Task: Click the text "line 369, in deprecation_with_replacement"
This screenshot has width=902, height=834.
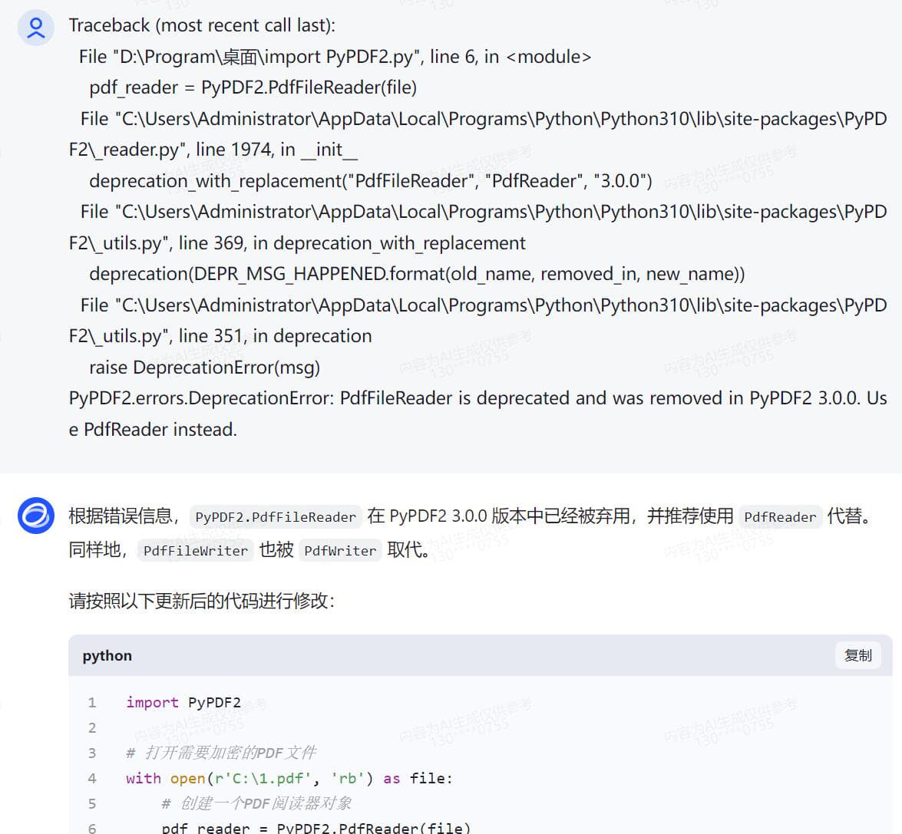Action: click(352, 242)
